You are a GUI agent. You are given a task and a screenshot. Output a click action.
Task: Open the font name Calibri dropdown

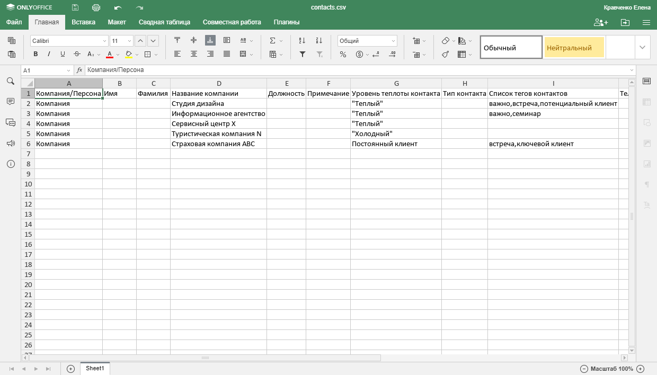tap(104, 41)
